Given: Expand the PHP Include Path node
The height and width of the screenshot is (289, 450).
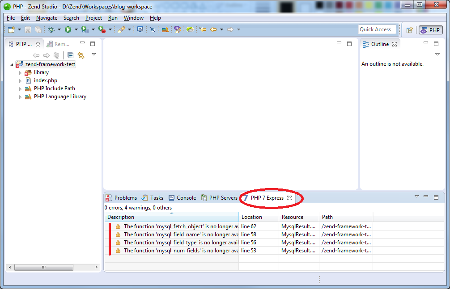Looking at the screenshot, I should pyautogui.click(x=21, y=89).
